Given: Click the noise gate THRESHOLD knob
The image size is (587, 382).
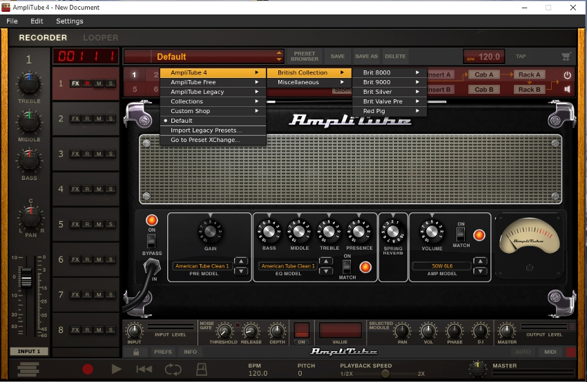Looking at the screenshot, I should 224,331.
